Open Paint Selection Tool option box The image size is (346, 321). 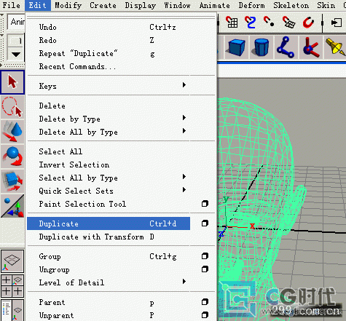(205, 204)
